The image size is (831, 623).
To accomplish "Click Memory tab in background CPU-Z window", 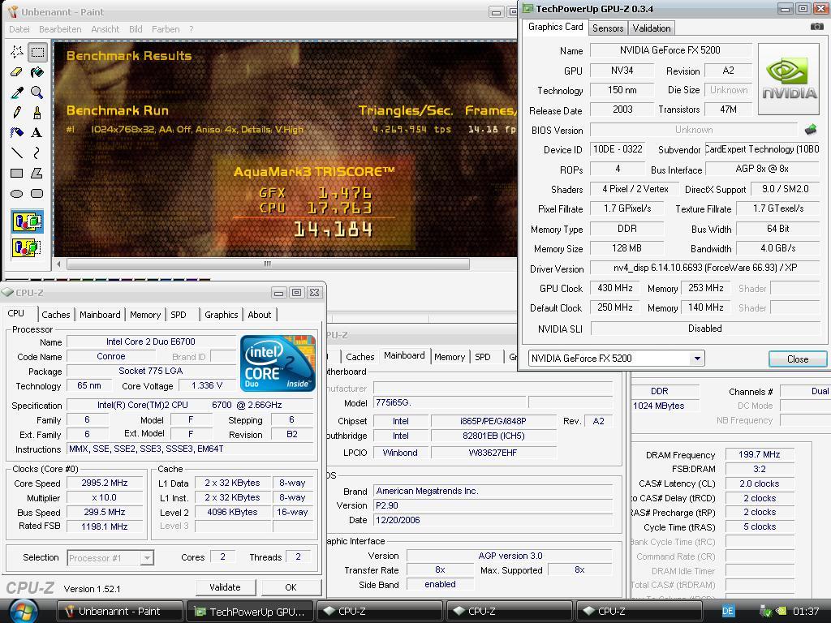I will pyautogui.click(x=450, y=357).
